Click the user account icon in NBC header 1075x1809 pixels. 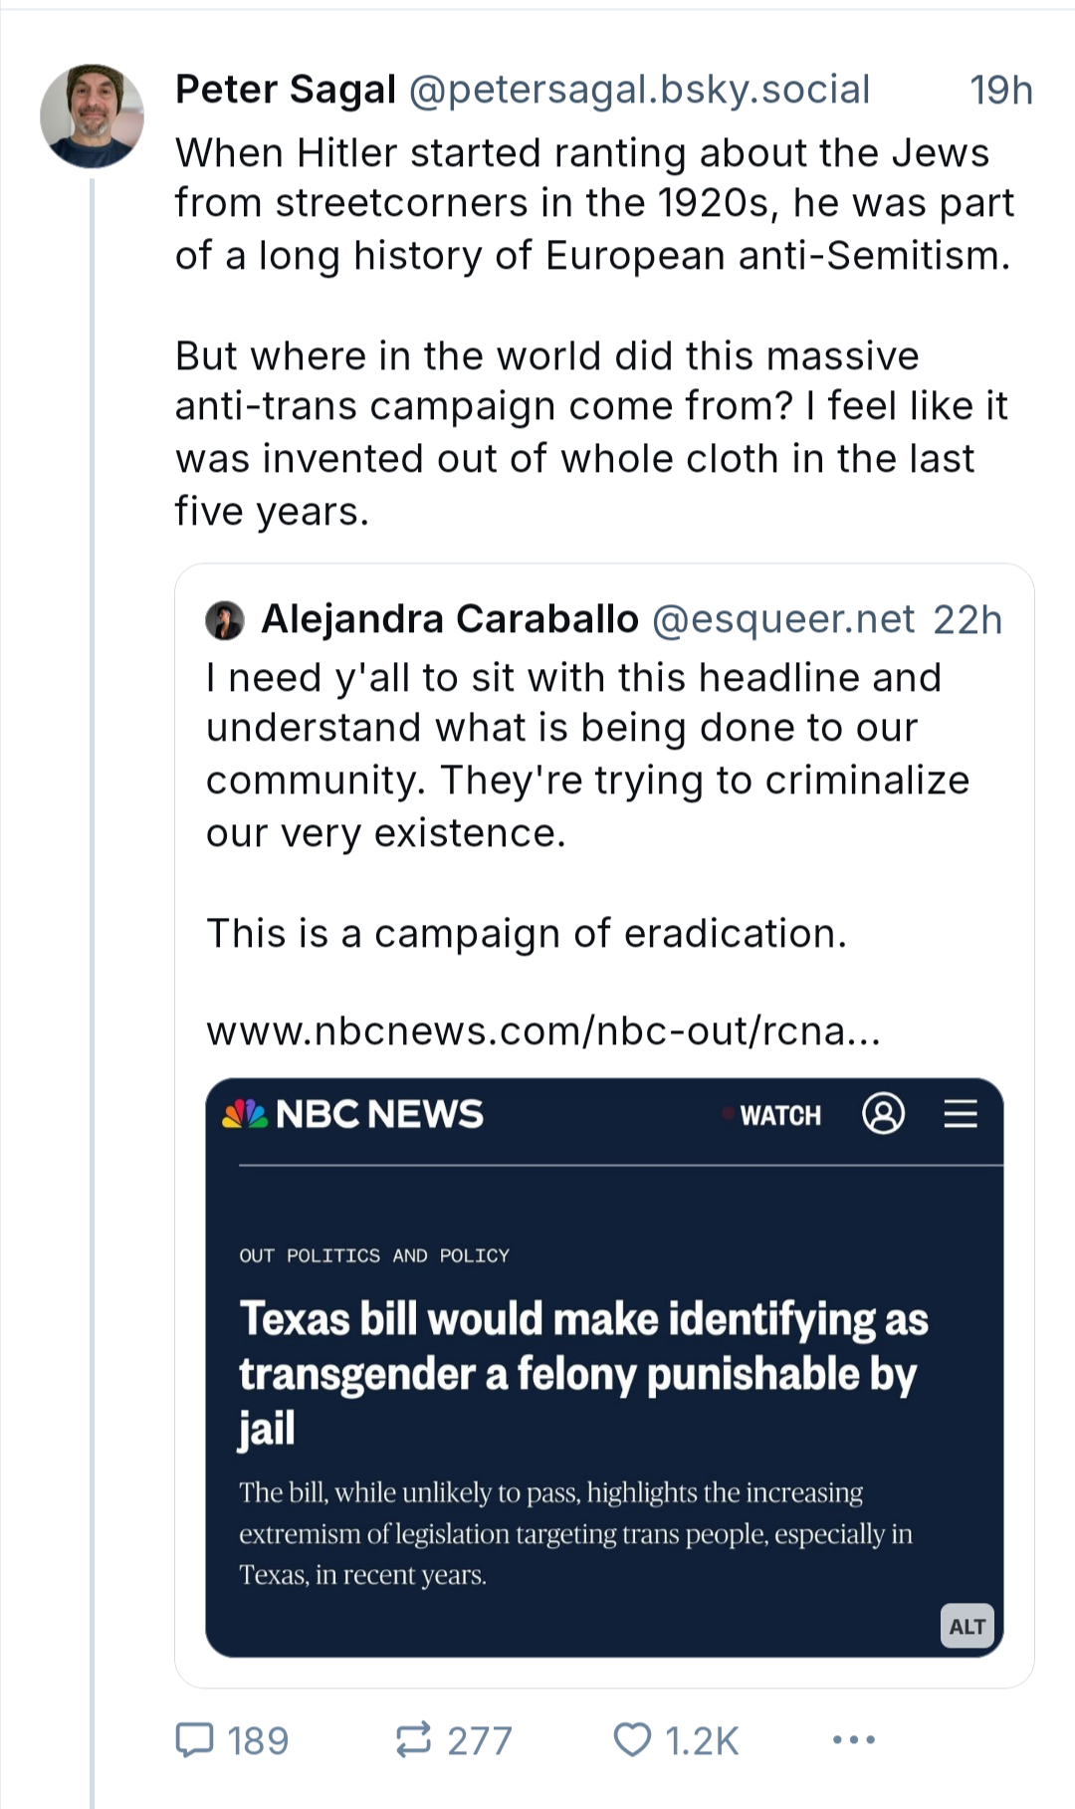tap(883, 1113)
